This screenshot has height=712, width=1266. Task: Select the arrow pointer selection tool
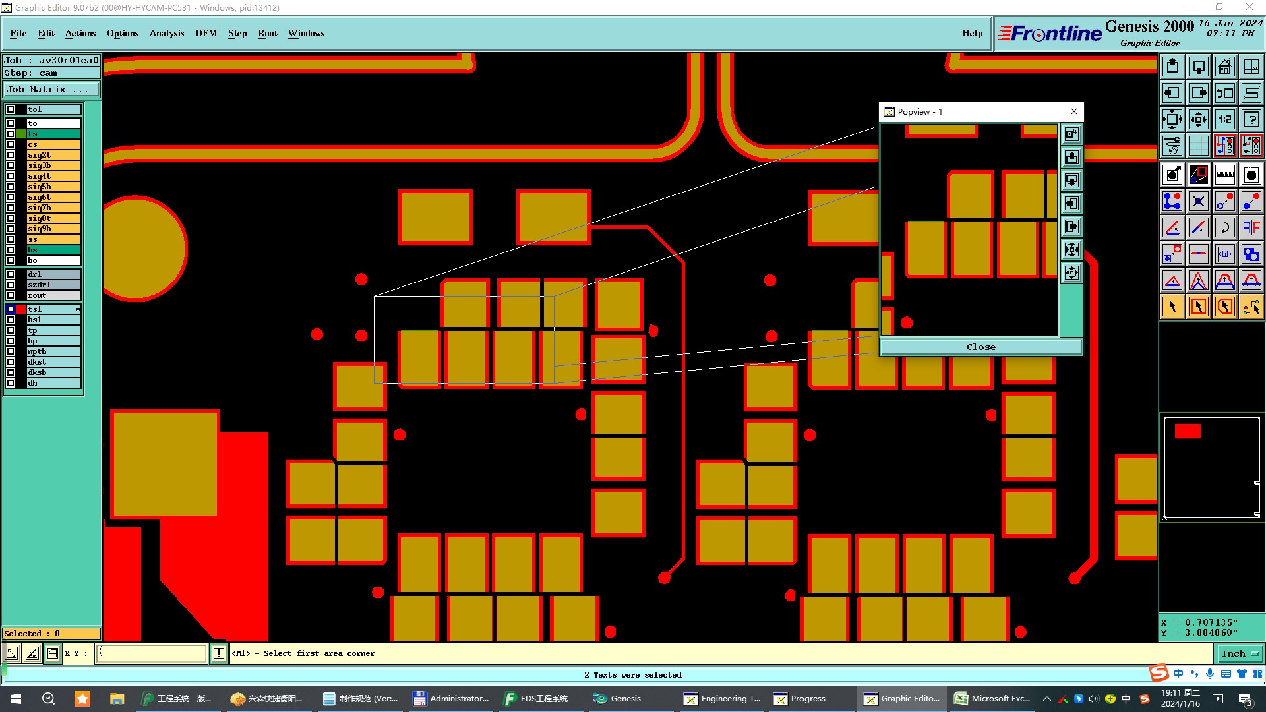pyautogui.click(x=1172, y=307)
